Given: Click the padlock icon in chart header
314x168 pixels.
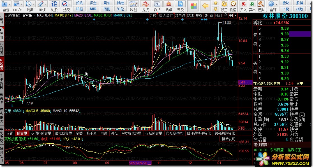Looking at the screenshot, I should (x=225, y=15).
